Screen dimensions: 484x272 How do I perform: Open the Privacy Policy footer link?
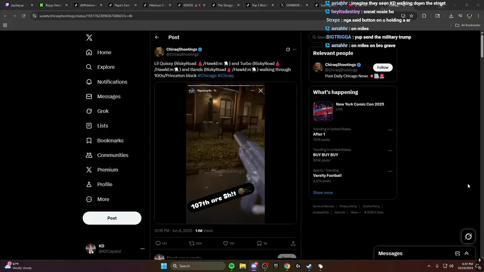point(348,206)
